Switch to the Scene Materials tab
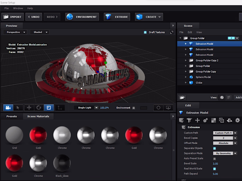 (38, 117)
